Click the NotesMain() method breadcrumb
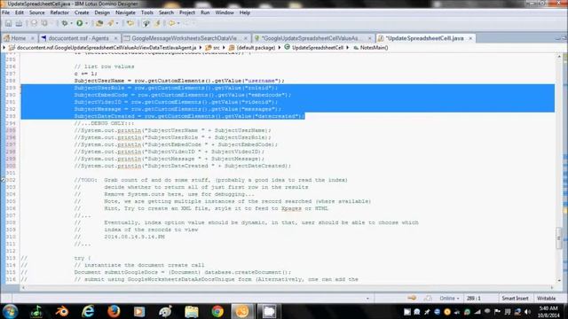Viewport: 568px width, 319px height. pos(371,48)
